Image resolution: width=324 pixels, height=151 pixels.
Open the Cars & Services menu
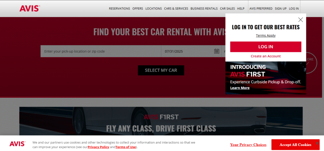176,9
